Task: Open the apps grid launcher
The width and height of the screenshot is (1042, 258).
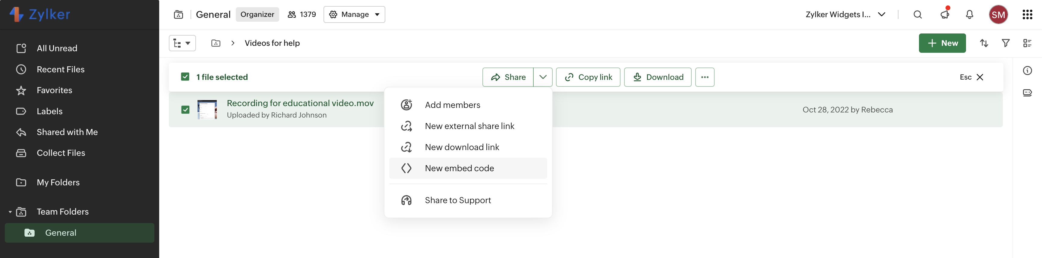Action: (1027, 14)
